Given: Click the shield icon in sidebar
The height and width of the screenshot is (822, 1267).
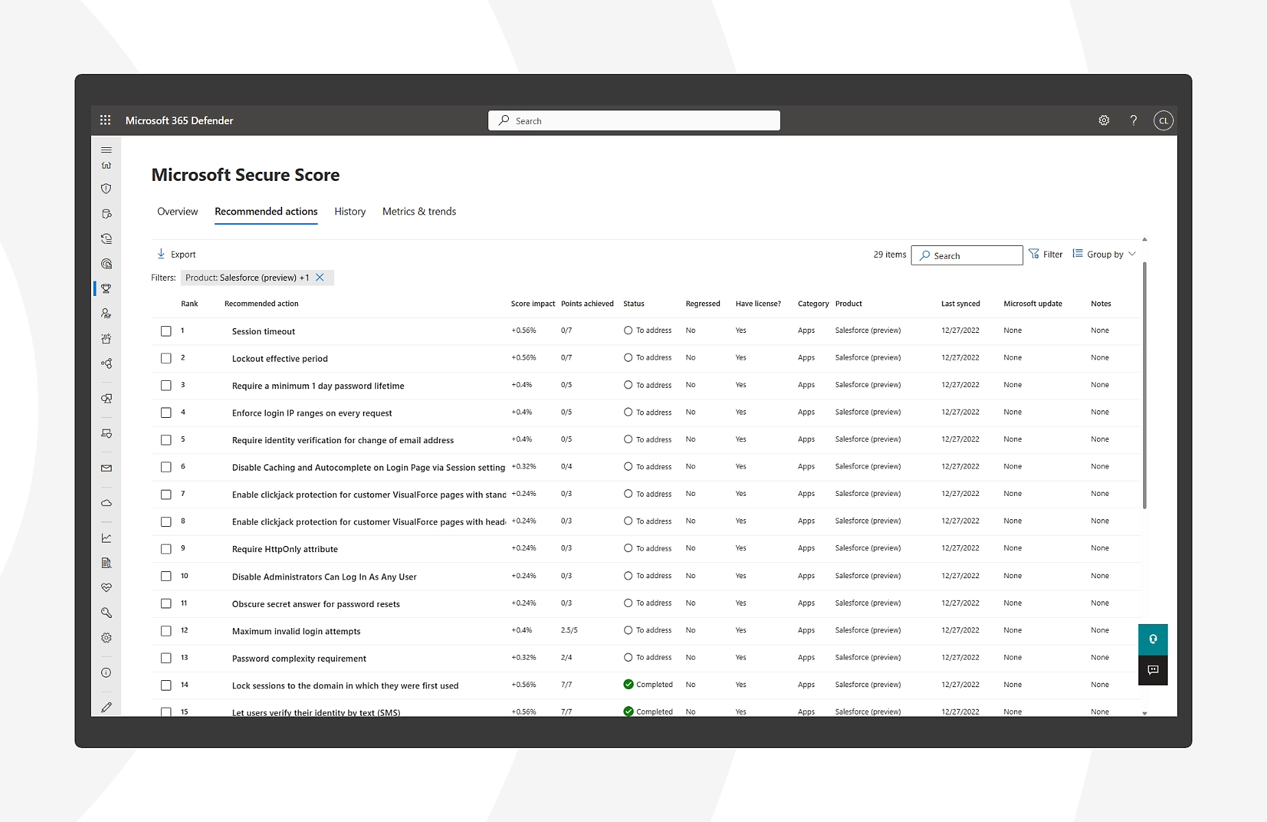Looking at the screenshot, I should click(106, 188).
